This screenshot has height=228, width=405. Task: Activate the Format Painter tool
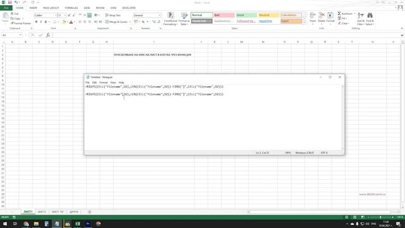(21, 23)
